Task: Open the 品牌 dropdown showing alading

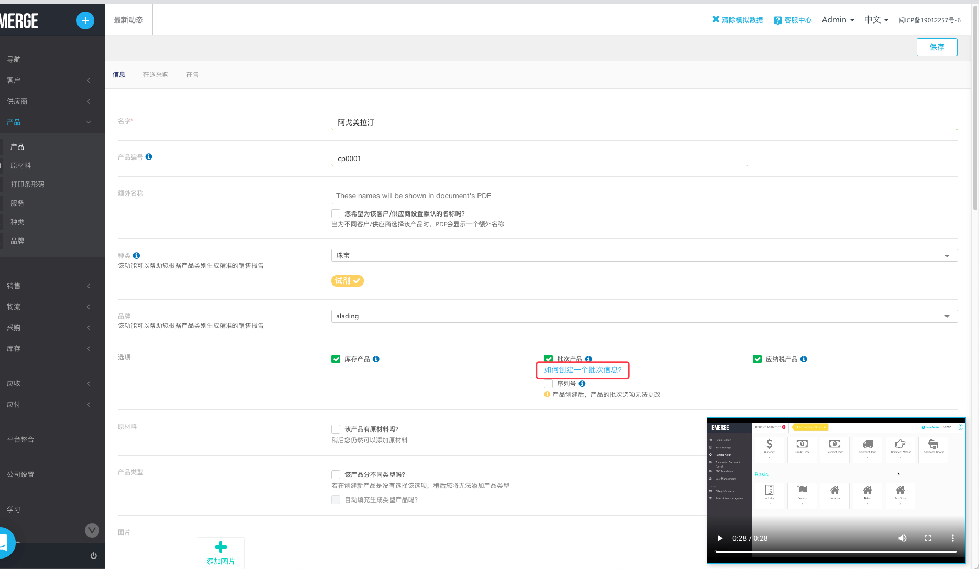Action: coord(644,316)
